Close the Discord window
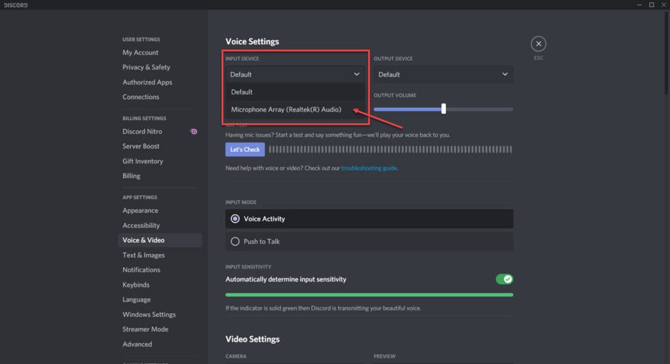 664,5
